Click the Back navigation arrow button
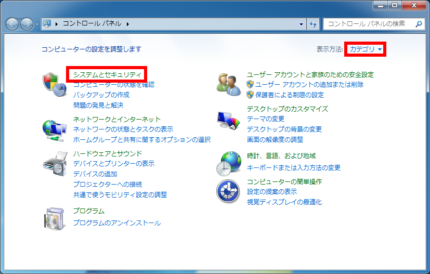Image resolution: width=430 pixels, height=274 pixels. [x=12, y=24]
